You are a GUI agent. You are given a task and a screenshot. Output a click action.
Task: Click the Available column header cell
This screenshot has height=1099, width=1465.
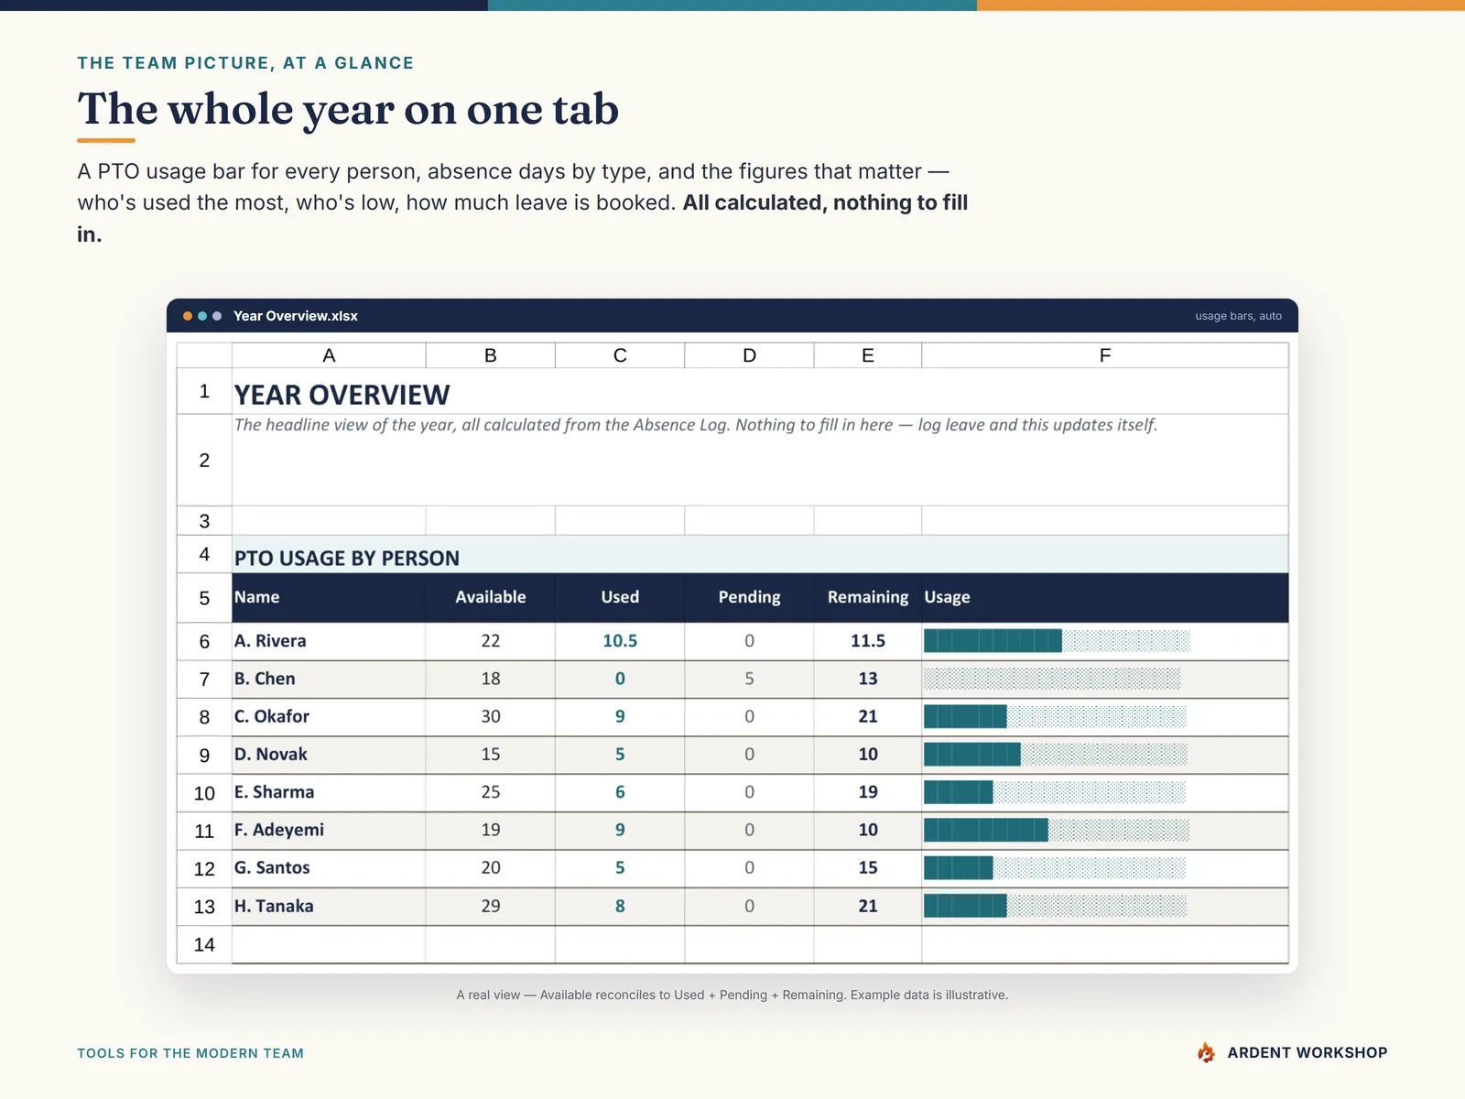(x=491, y=597)
